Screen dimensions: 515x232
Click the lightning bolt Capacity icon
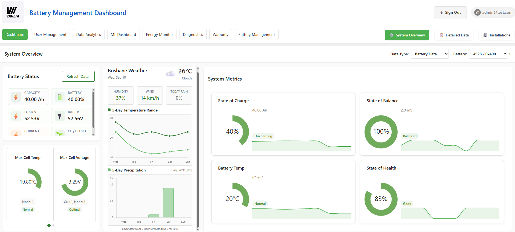[16, 97]
